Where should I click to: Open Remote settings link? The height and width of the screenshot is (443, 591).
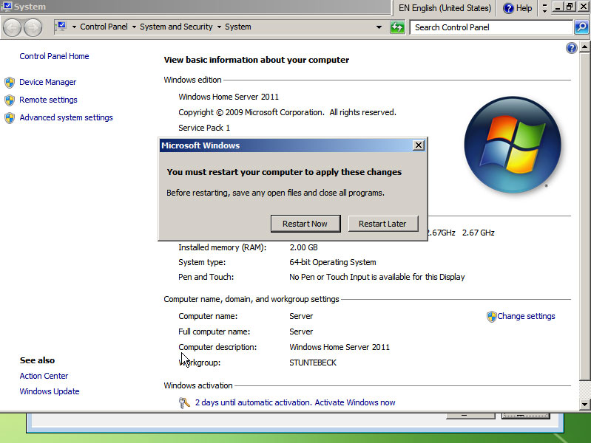tap(48, 100)
